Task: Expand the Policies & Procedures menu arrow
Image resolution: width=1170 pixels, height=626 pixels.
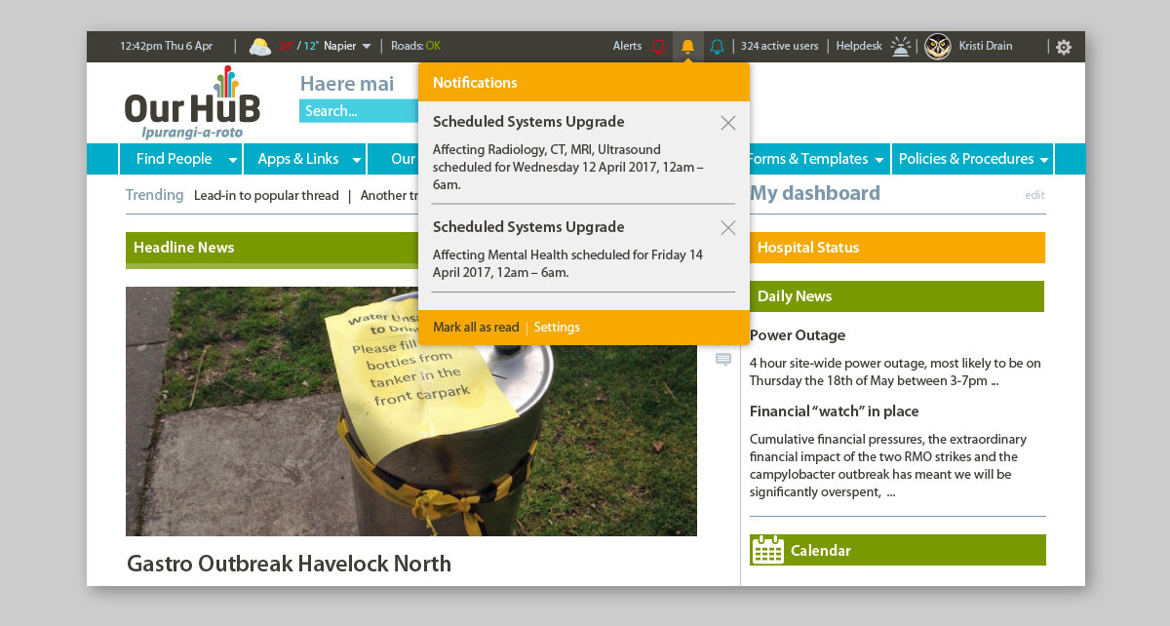Action: [1044, 160]
